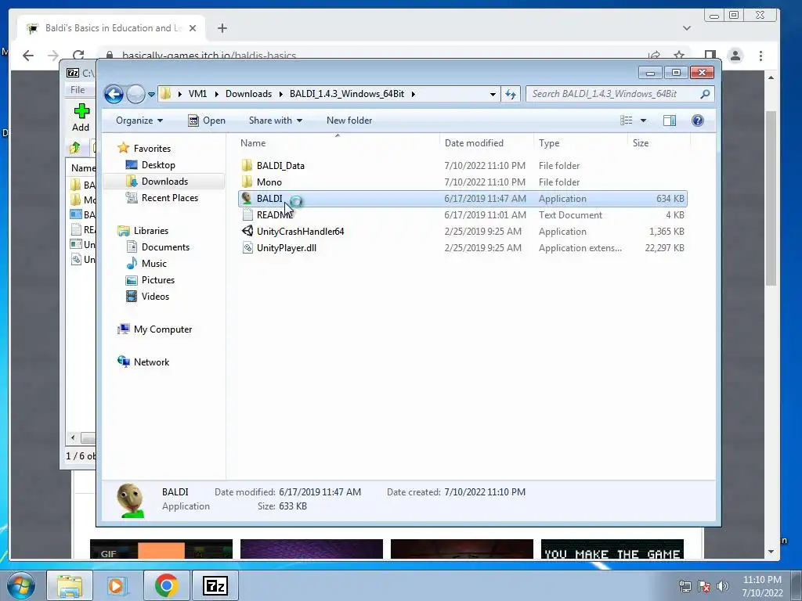Image resolution: width=802 pixels, height=601 pixels.
Task: Click the Explorer back navigation arrow
Action: [x=114, y=94]
